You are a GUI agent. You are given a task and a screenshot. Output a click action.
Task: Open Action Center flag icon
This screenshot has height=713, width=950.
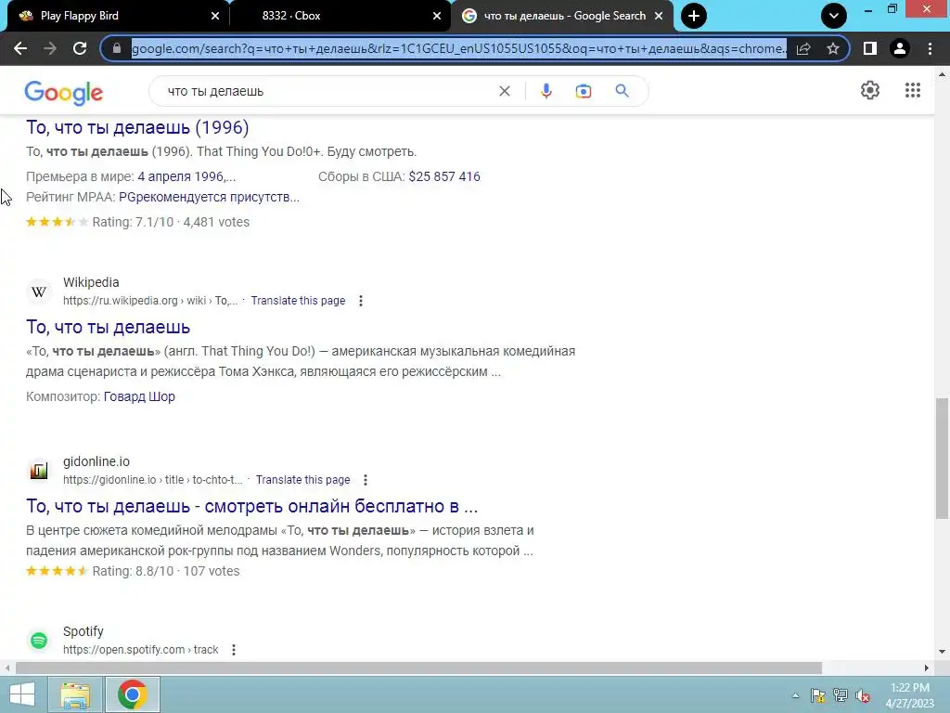818,696
